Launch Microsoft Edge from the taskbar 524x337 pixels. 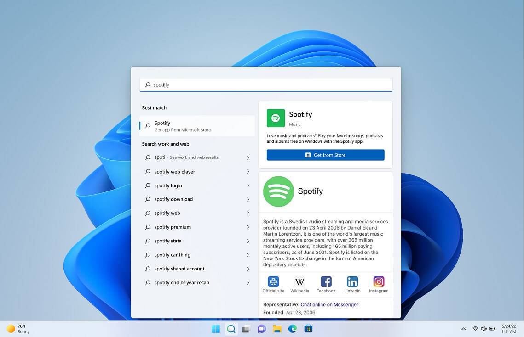click(293, 329)
